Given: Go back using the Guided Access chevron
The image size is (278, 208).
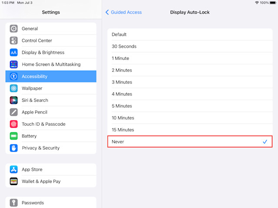Looking at the screenshot, I should click(107, 12).
